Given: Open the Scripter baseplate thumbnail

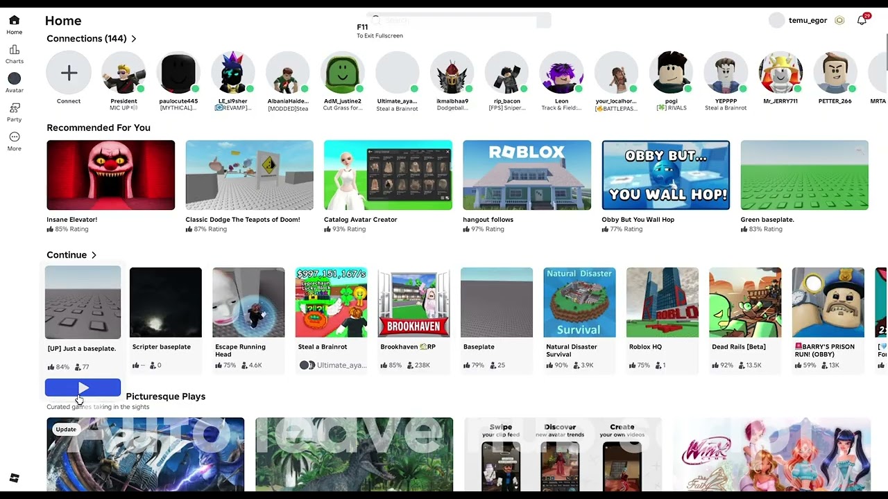Looking at the screenshot, I should click(x=166, y=303).
